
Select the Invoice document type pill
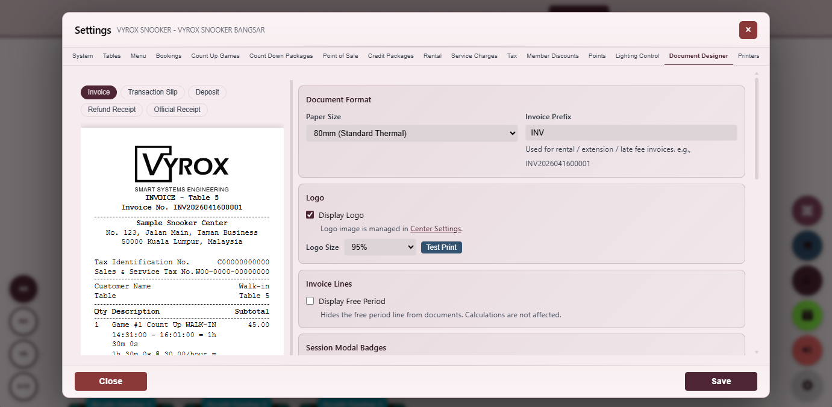(99, 92)
